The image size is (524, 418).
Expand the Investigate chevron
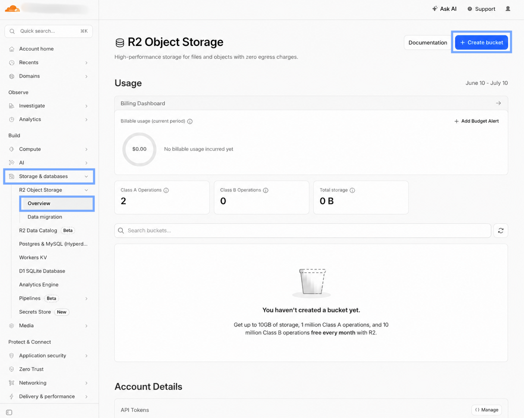(86, 106)
